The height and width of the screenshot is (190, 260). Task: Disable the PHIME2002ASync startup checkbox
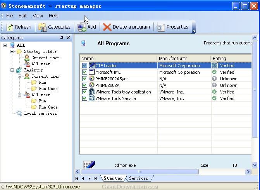(84, 79)
